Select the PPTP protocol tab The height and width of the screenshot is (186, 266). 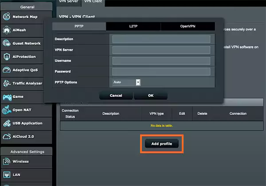79,26
